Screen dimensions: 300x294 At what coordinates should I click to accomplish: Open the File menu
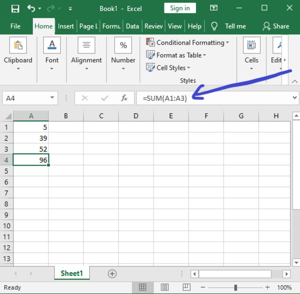15,26
